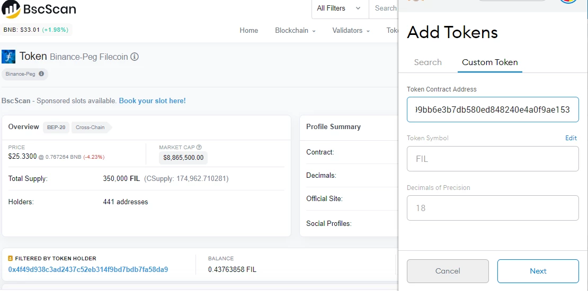Open the token holder address link

[88, 269]
